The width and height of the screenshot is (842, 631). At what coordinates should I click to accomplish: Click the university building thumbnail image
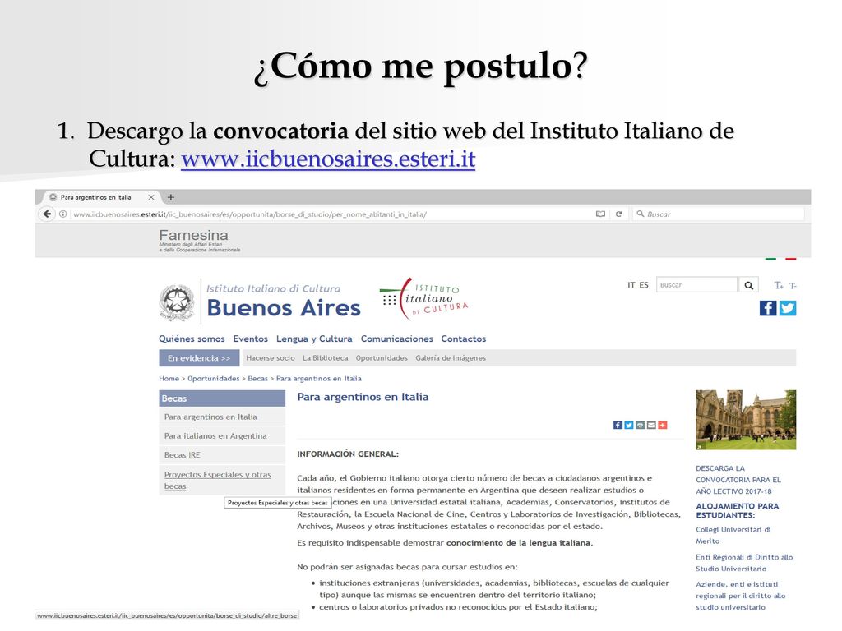[x=746, y=420]
